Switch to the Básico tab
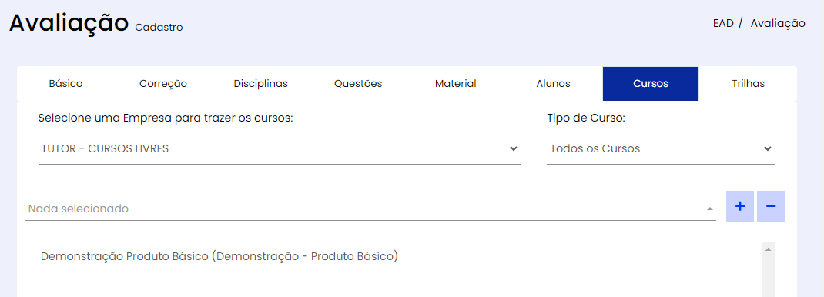This screenshot has width=824, height=297. click(x=65, y=83)
